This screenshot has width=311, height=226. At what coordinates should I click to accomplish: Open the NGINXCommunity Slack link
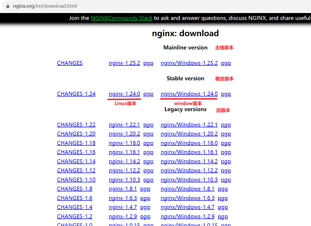tap(121, 18)
